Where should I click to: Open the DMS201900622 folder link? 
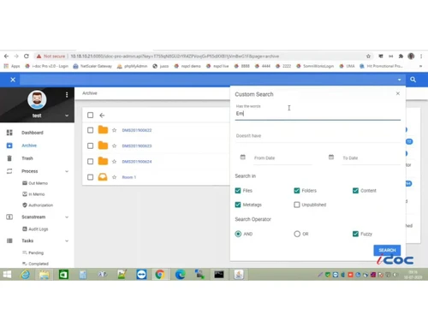137,130
